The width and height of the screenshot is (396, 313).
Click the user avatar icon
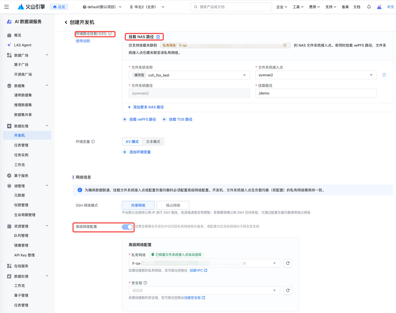click(x=379, y=7)
